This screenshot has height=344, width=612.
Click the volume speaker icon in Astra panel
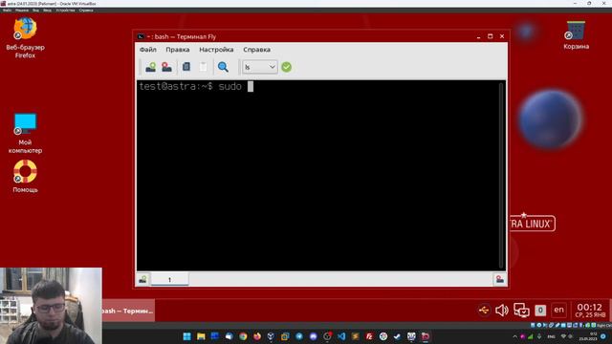502,311
